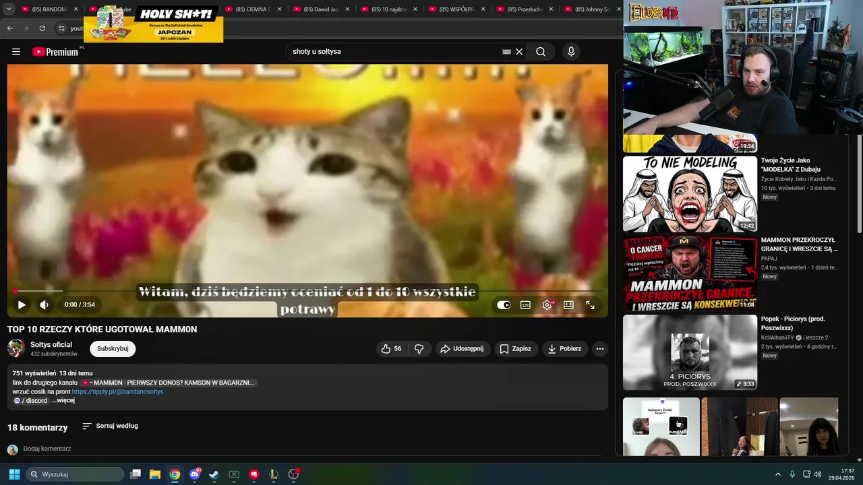This screenshot has width=863, height=485.
Task: Focus the search box with 'shoty u sołtysa'
Action: (x=394, y=52)
